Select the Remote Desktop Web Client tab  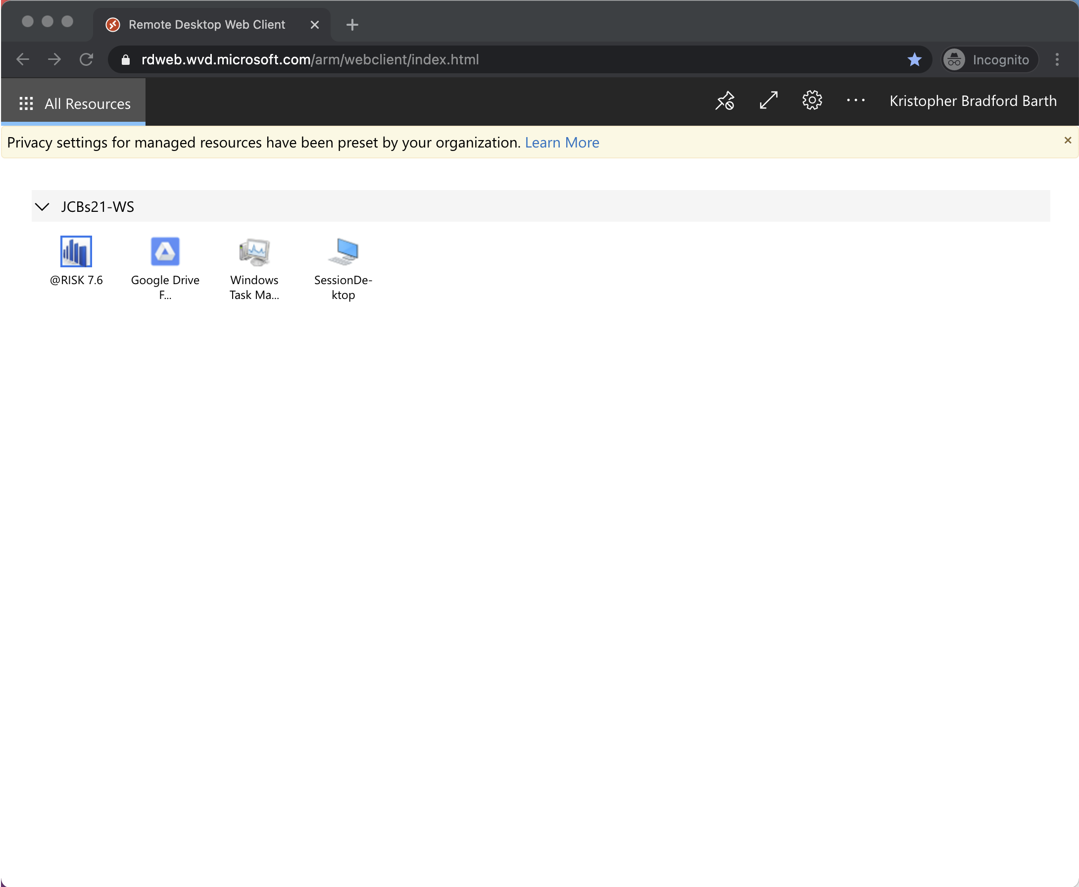[211, 25]
